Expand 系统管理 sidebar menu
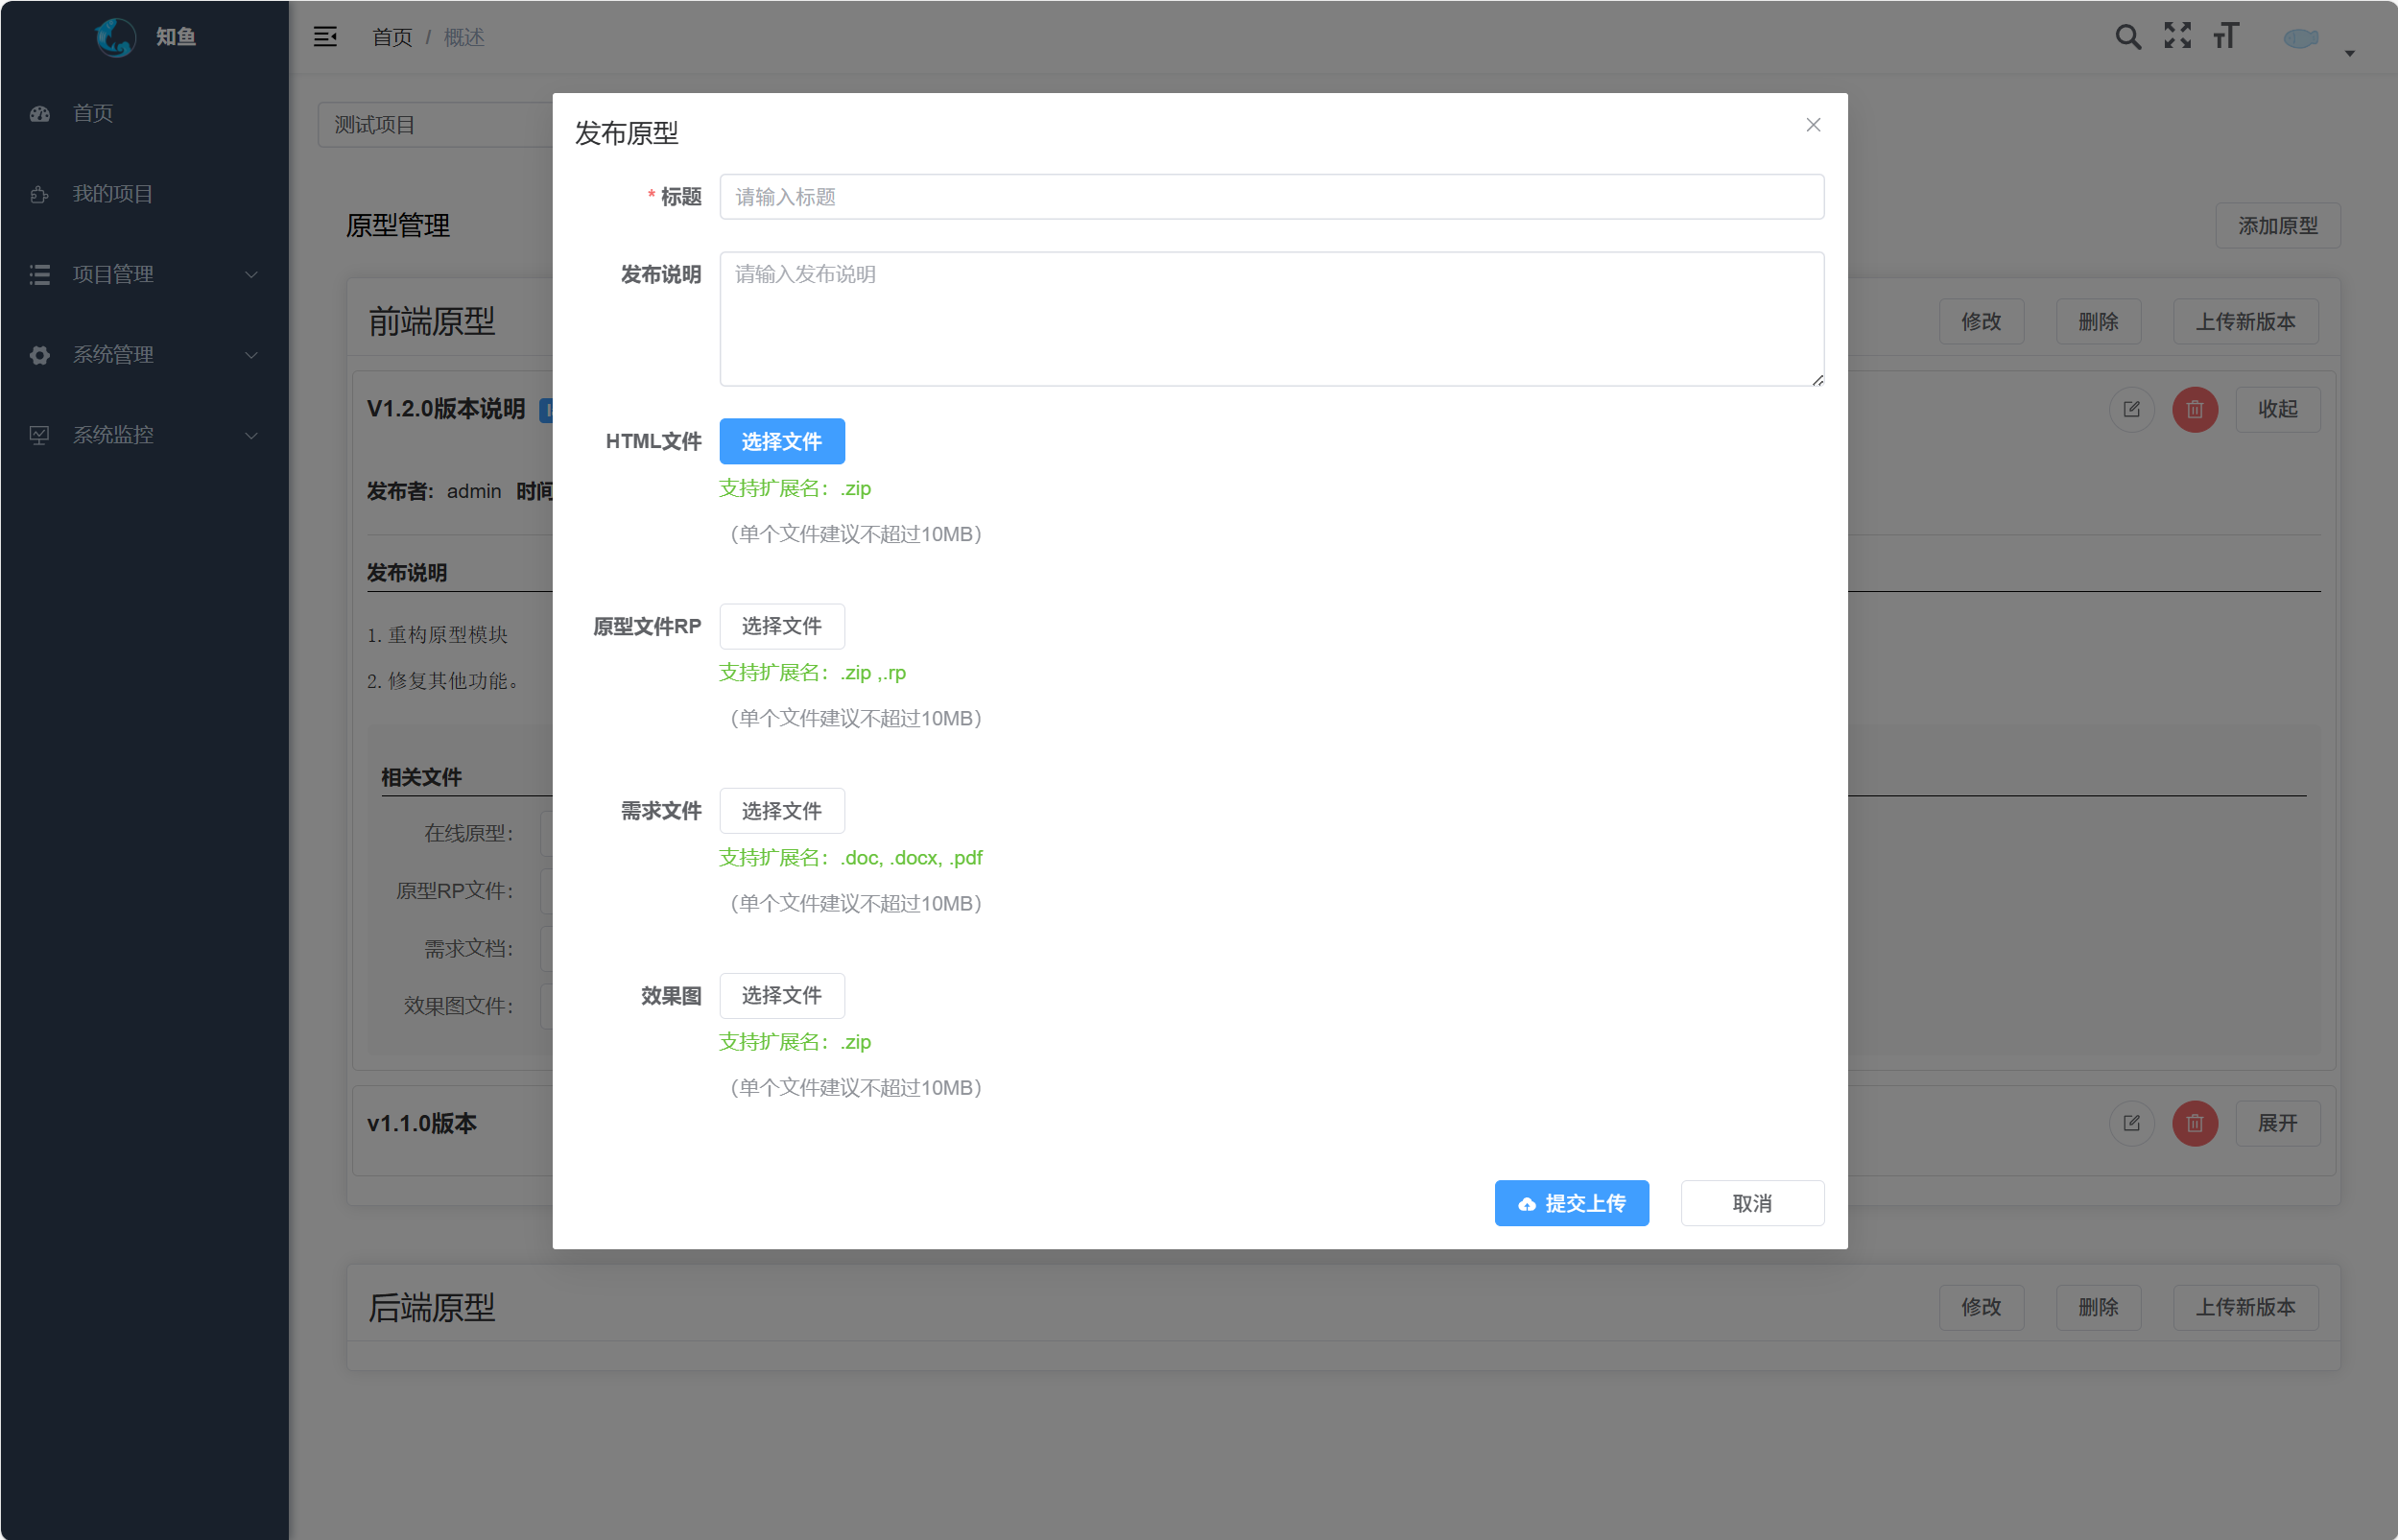 pyautogui.click(x=144, y=354)
